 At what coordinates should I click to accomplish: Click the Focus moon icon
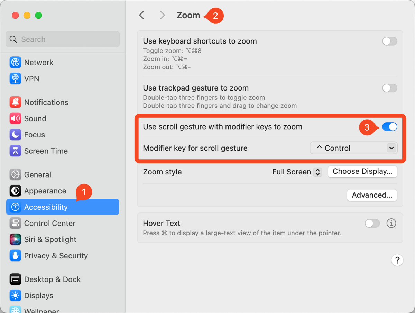tap(15, 135)
